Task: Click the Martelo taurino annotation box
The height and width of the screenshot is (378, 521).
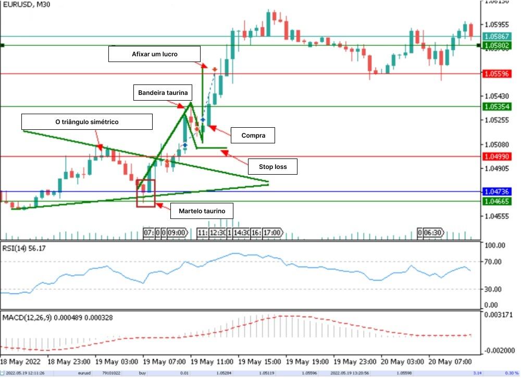Action: [x=201, y=211]
